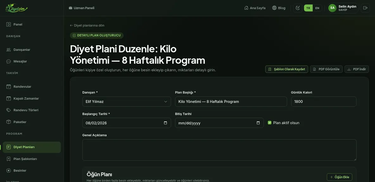This screenshot has width=375, height=182.
Task: Open Panel in sidebar
Action: (x=32, y=24)
